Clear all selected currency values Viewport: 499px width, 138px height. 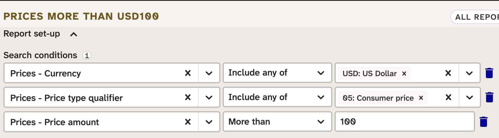tap(448, 73)
